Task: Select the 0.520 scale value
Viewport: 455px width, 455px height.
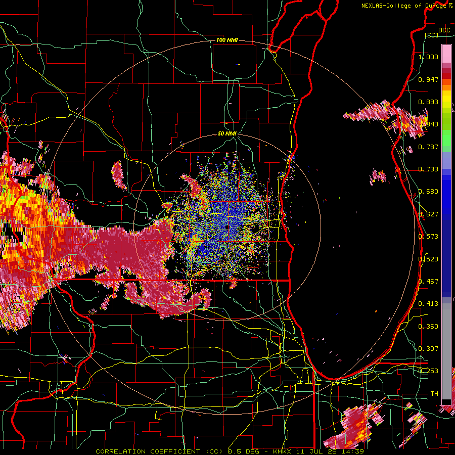Action: 428,259
